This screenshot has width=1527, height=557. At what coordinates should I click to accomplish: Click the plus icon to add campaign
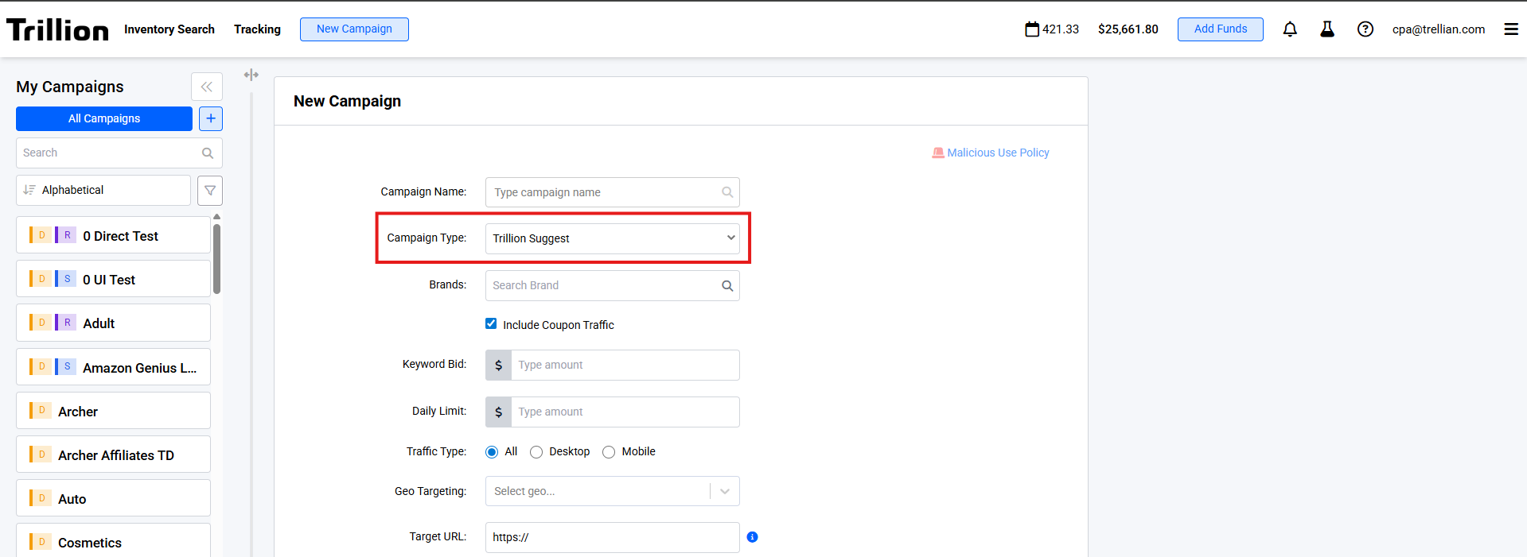click(211, 118)
